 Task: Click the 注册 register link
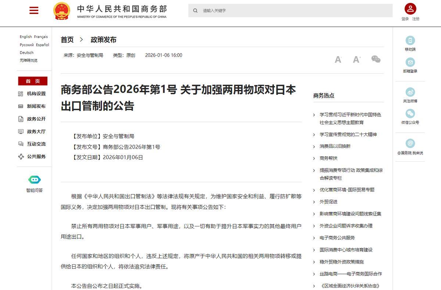pyautogui.click(x=416, y=19)
